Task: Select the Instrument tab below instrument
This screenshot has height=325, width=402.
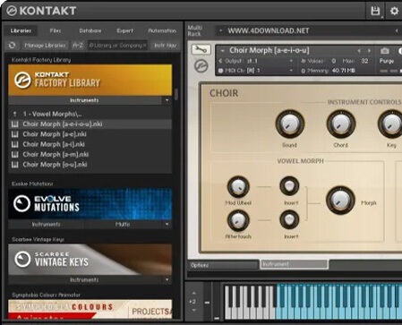Action: point(295,264)
